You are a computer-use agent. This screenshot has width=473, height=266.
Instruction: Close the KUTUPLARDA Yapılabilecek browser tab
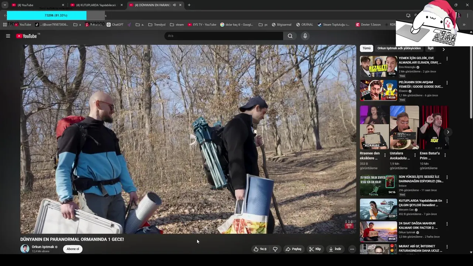(x=122, y=5)
